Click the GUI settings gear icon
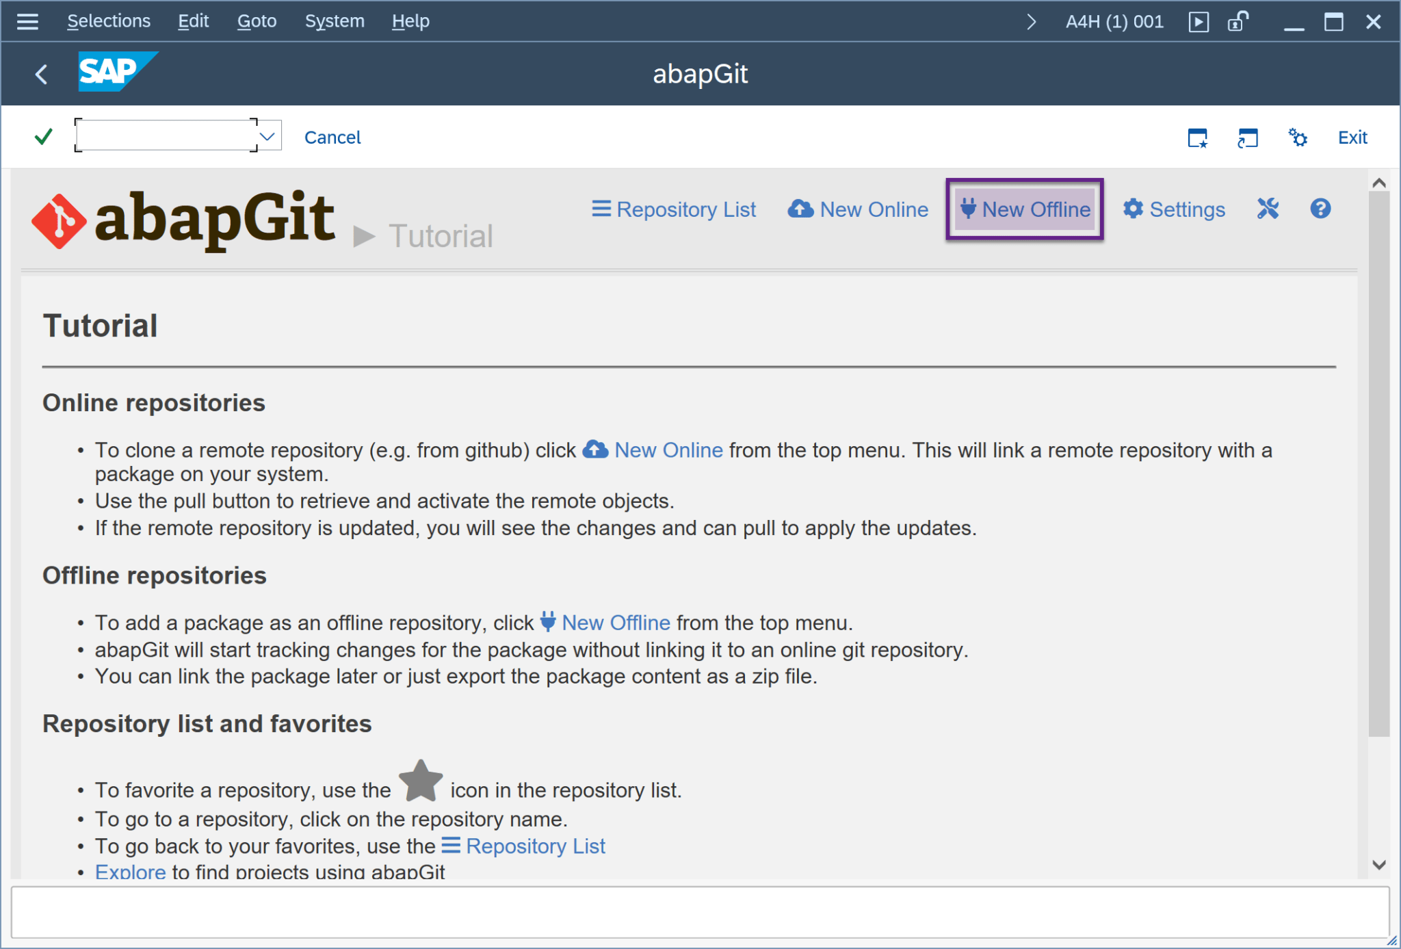 point(1297,137)
